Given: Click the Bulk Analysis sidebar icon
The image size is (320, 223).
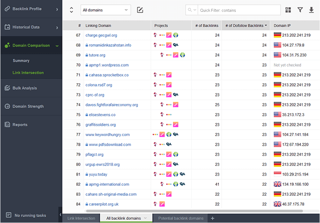Looking at the screenshot, I should point(7,88).
